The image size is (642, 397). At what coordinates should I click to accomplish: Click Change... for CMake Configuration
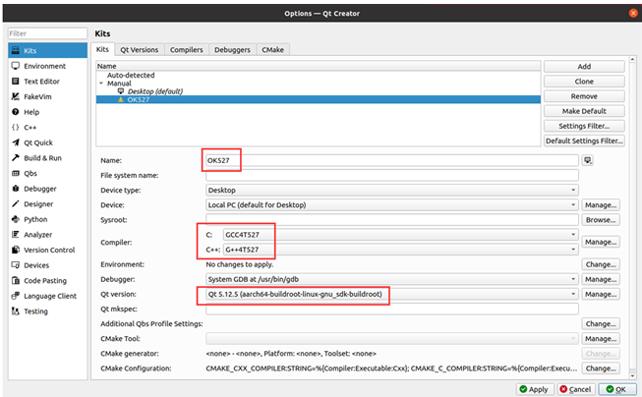pyautogui.click(x=601, y=369)
